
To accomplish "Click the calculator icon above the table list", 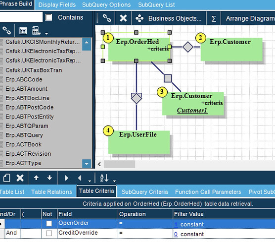I will pos(36,31).
